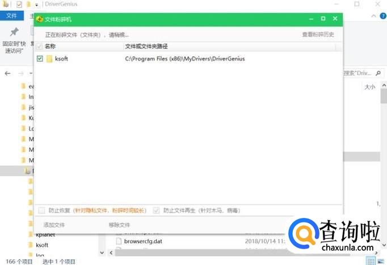Image resolution: width=387 pixels, height=265 pixels.
Task: Toggle 防止文件再生 checkbox
Action: [156, 210]
